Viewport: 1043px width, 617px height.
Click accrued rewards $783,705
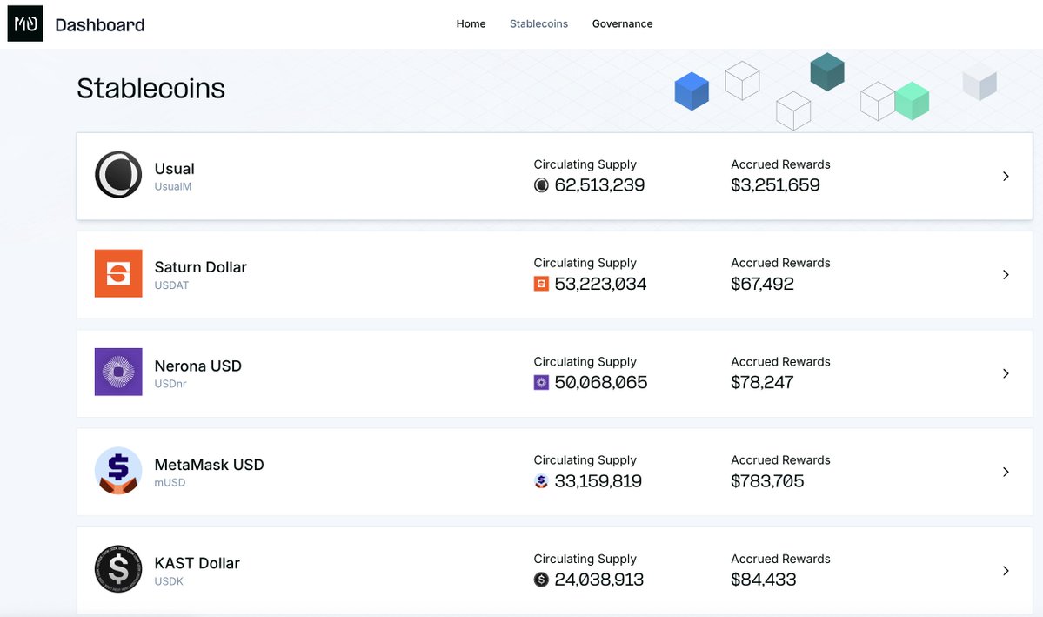[767, 480]
